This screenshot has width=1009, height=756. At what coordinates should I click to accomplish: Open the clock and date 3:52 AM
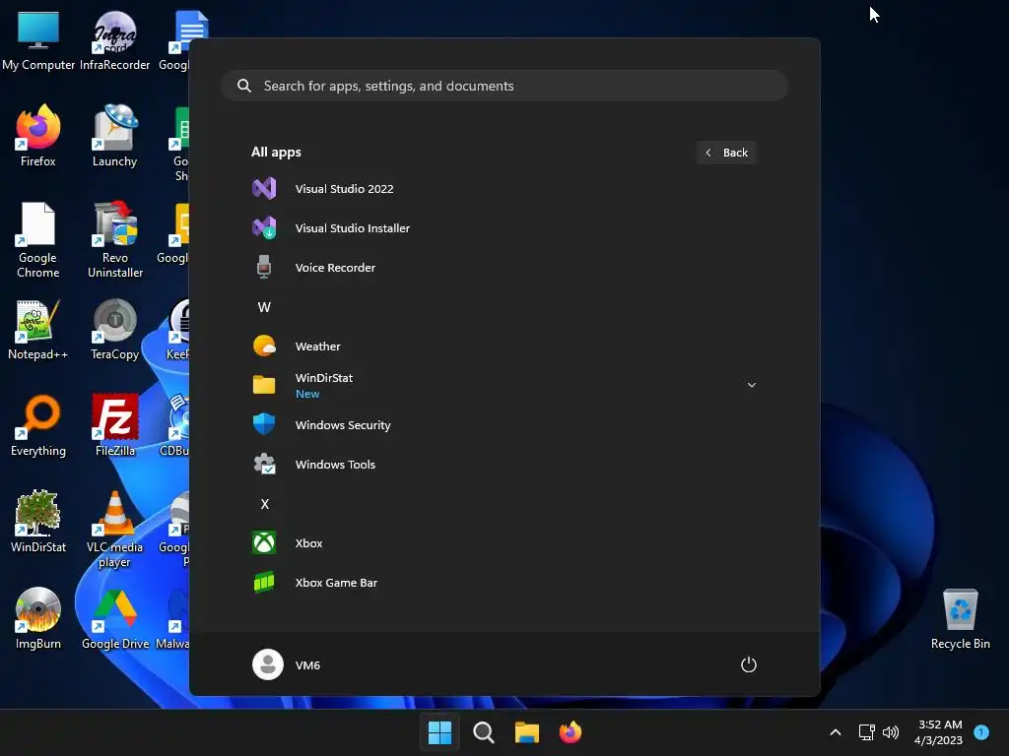pyautogui.click(x=939, y=732)
